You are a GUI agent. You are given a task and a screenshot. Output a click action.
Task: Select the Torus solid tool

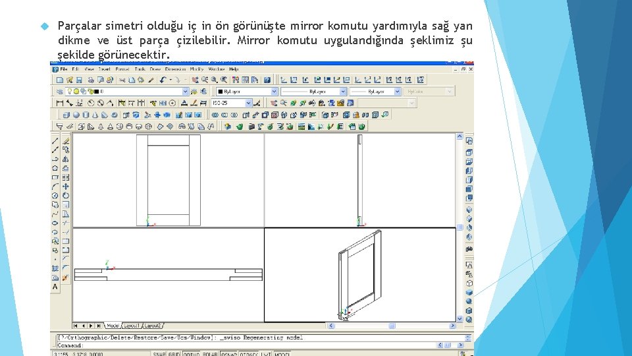[115, 115]
